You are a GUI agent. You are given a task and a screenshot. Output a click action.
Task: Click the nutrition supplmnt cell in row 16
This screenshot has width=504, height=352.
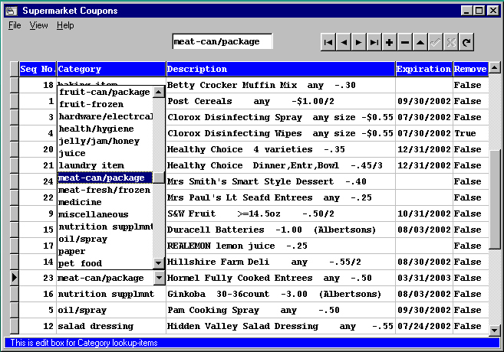111,294
